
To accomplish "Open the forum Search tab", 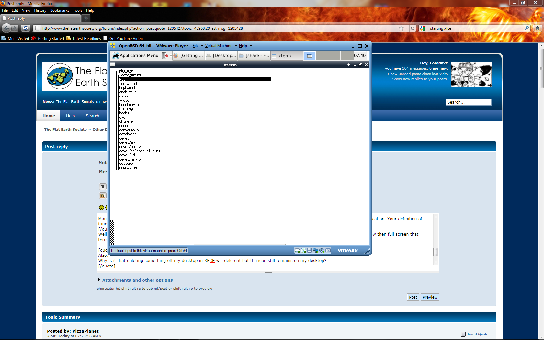I will tap(92, 116).
